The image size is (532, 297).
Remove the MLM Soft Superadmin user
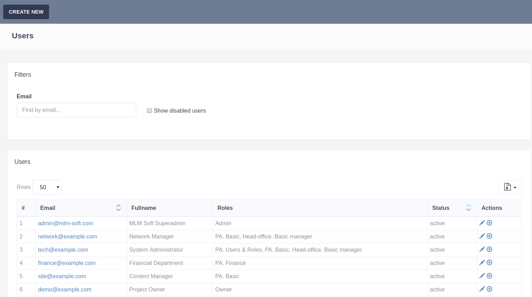[x=489, y=223]
